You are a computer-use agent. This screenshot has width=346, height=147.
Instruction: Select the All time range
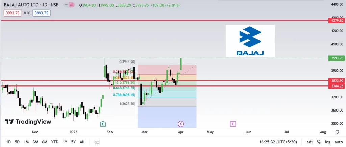[x=82, y=142]
